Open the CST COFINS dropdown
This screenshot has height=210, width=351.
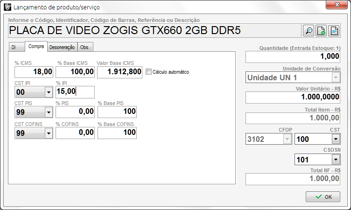tap(49, 133)
